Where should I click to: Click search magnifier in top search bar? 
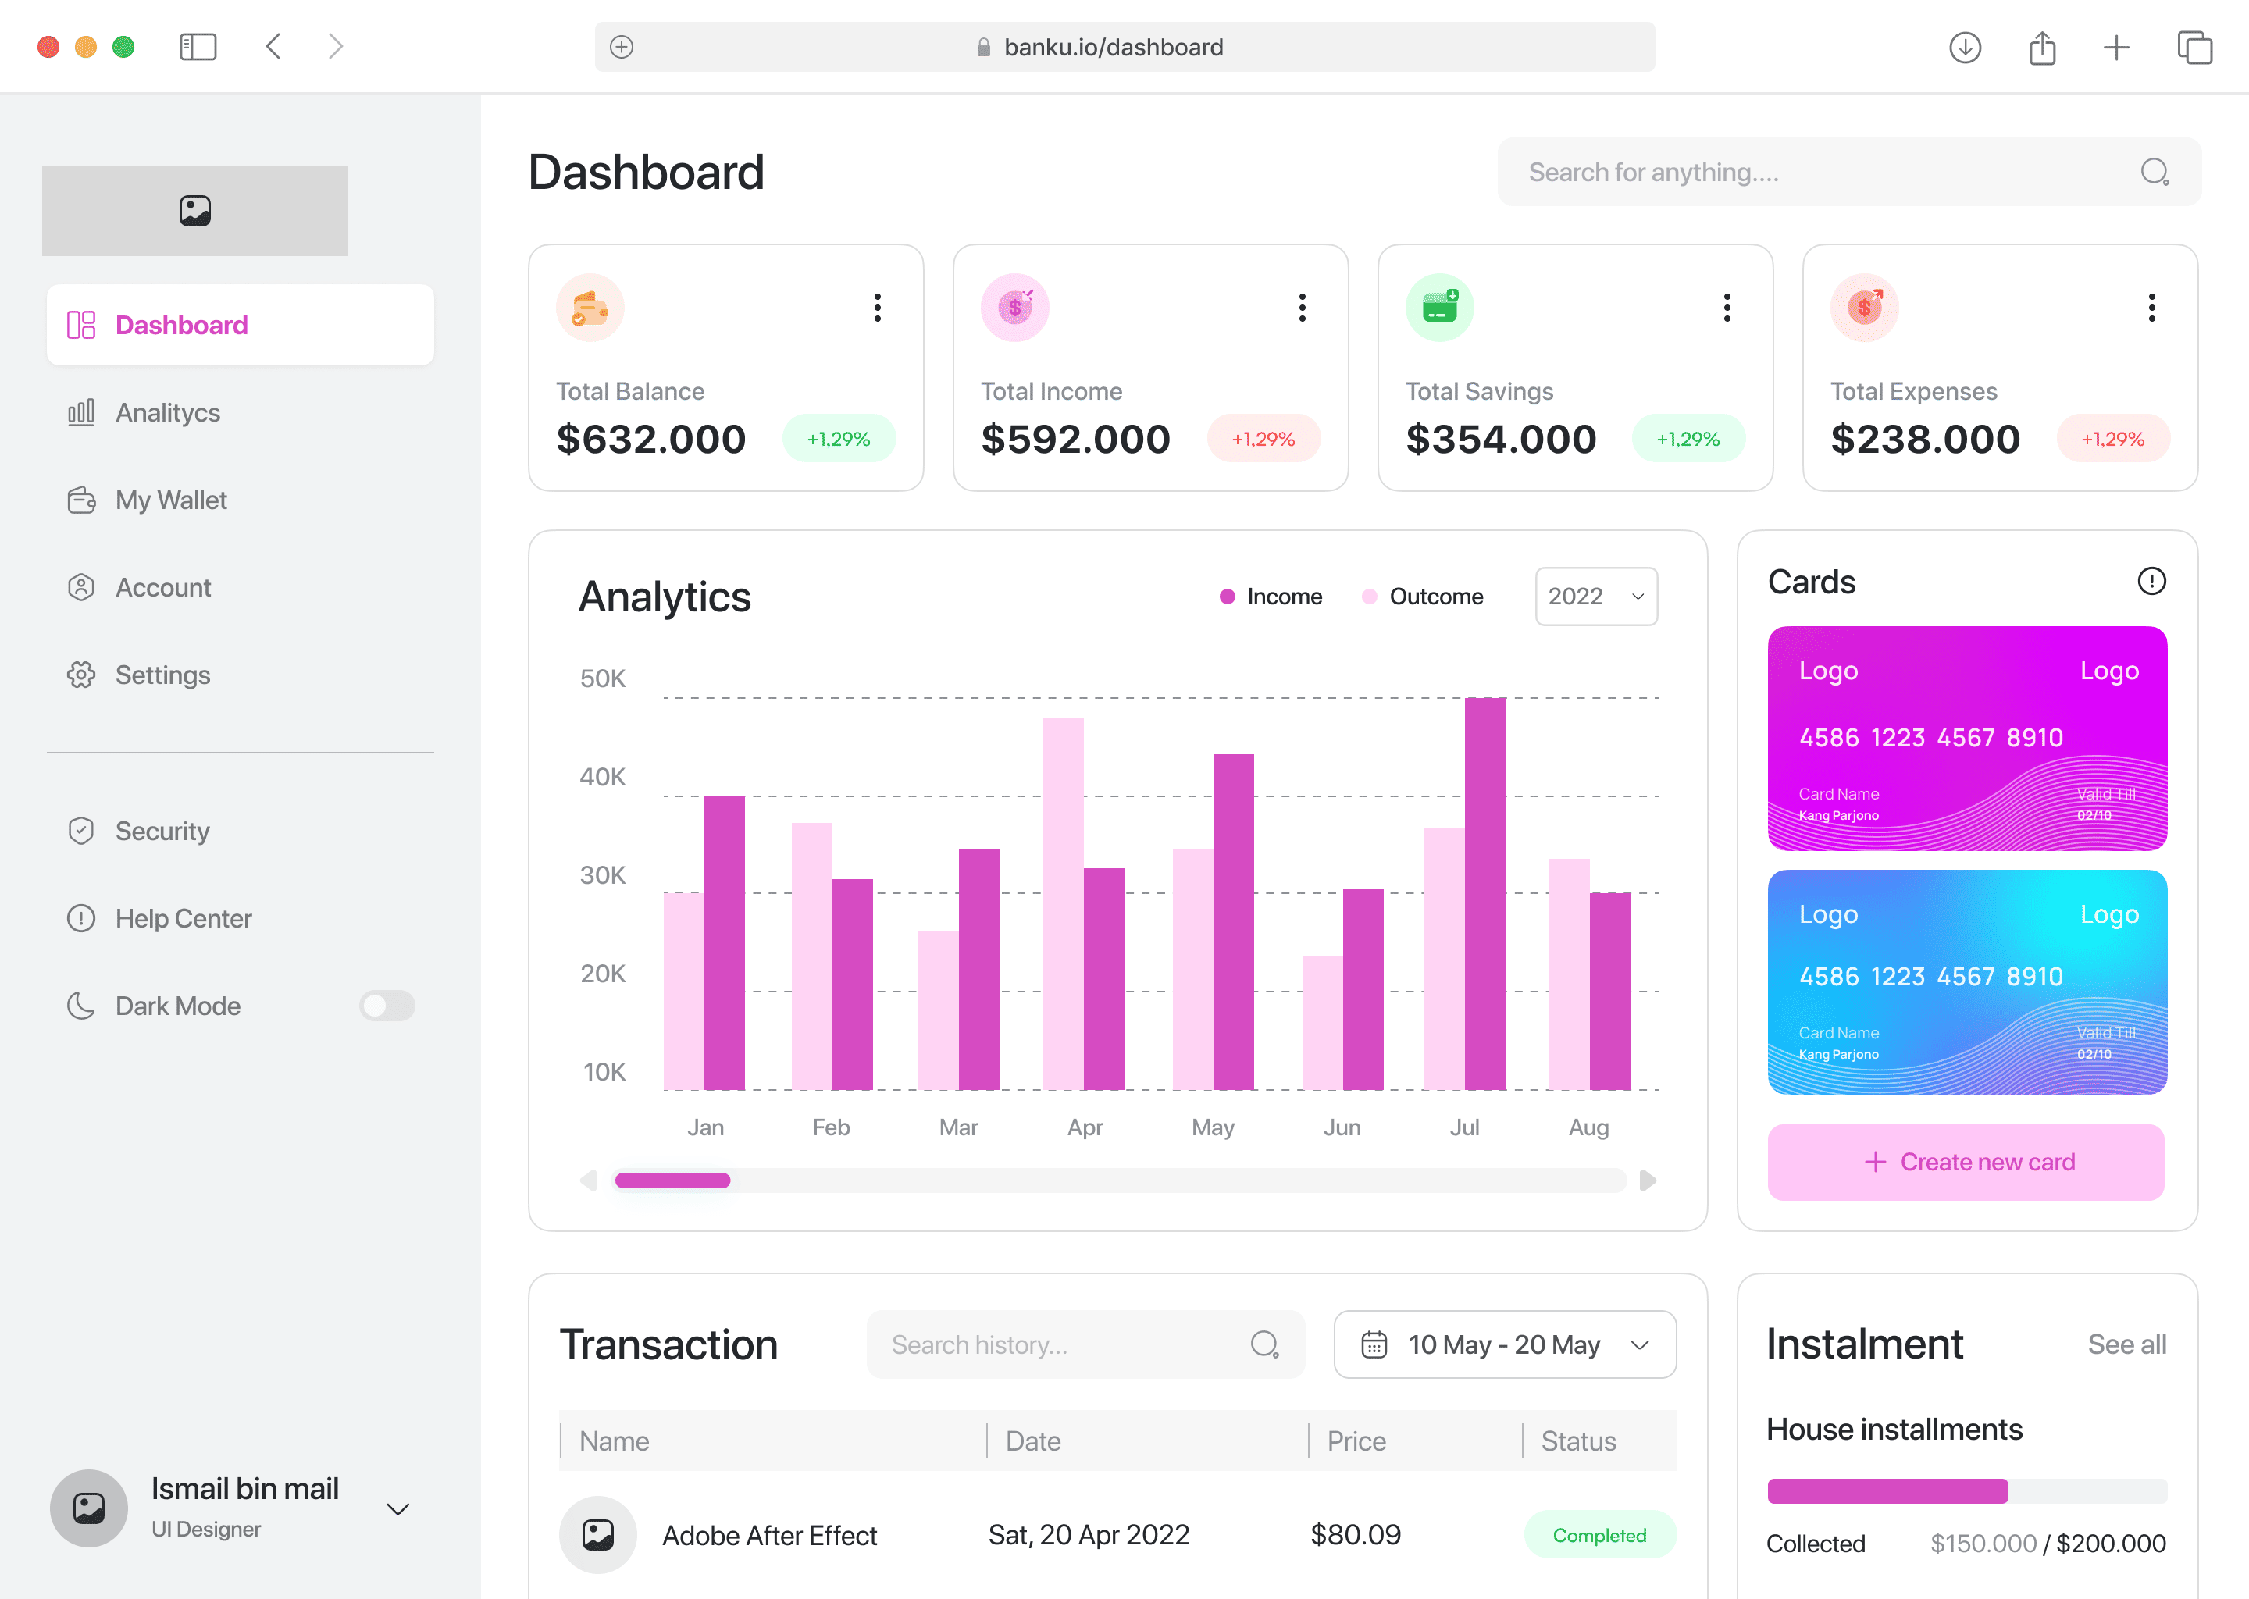pyautogui.click(x=2154, y=173)
